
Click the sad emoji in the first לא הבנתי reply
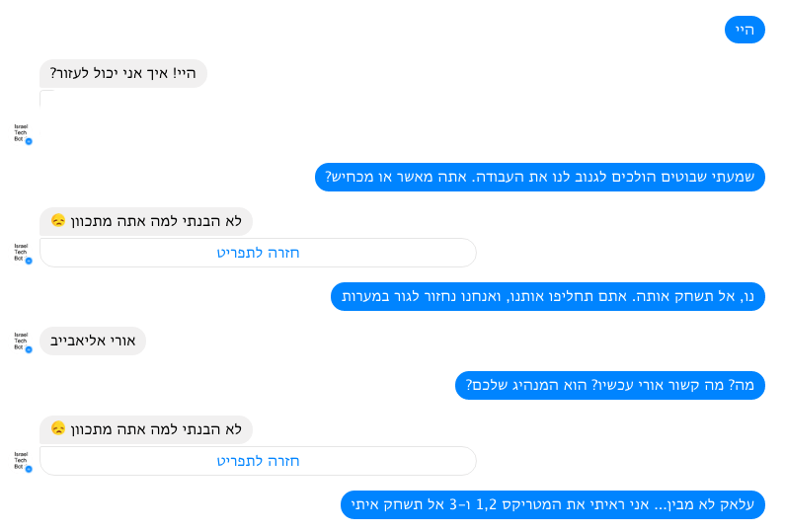coord(58,221)
